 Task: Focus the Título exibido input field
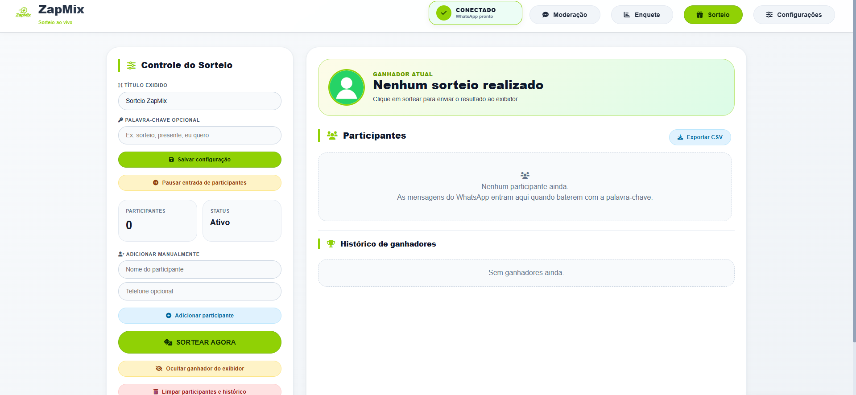pyautogui.click(x=200, y=101)
